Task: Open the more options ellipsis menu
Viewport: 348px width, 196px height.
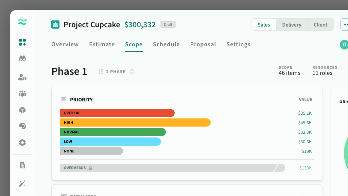Action: 345,25
